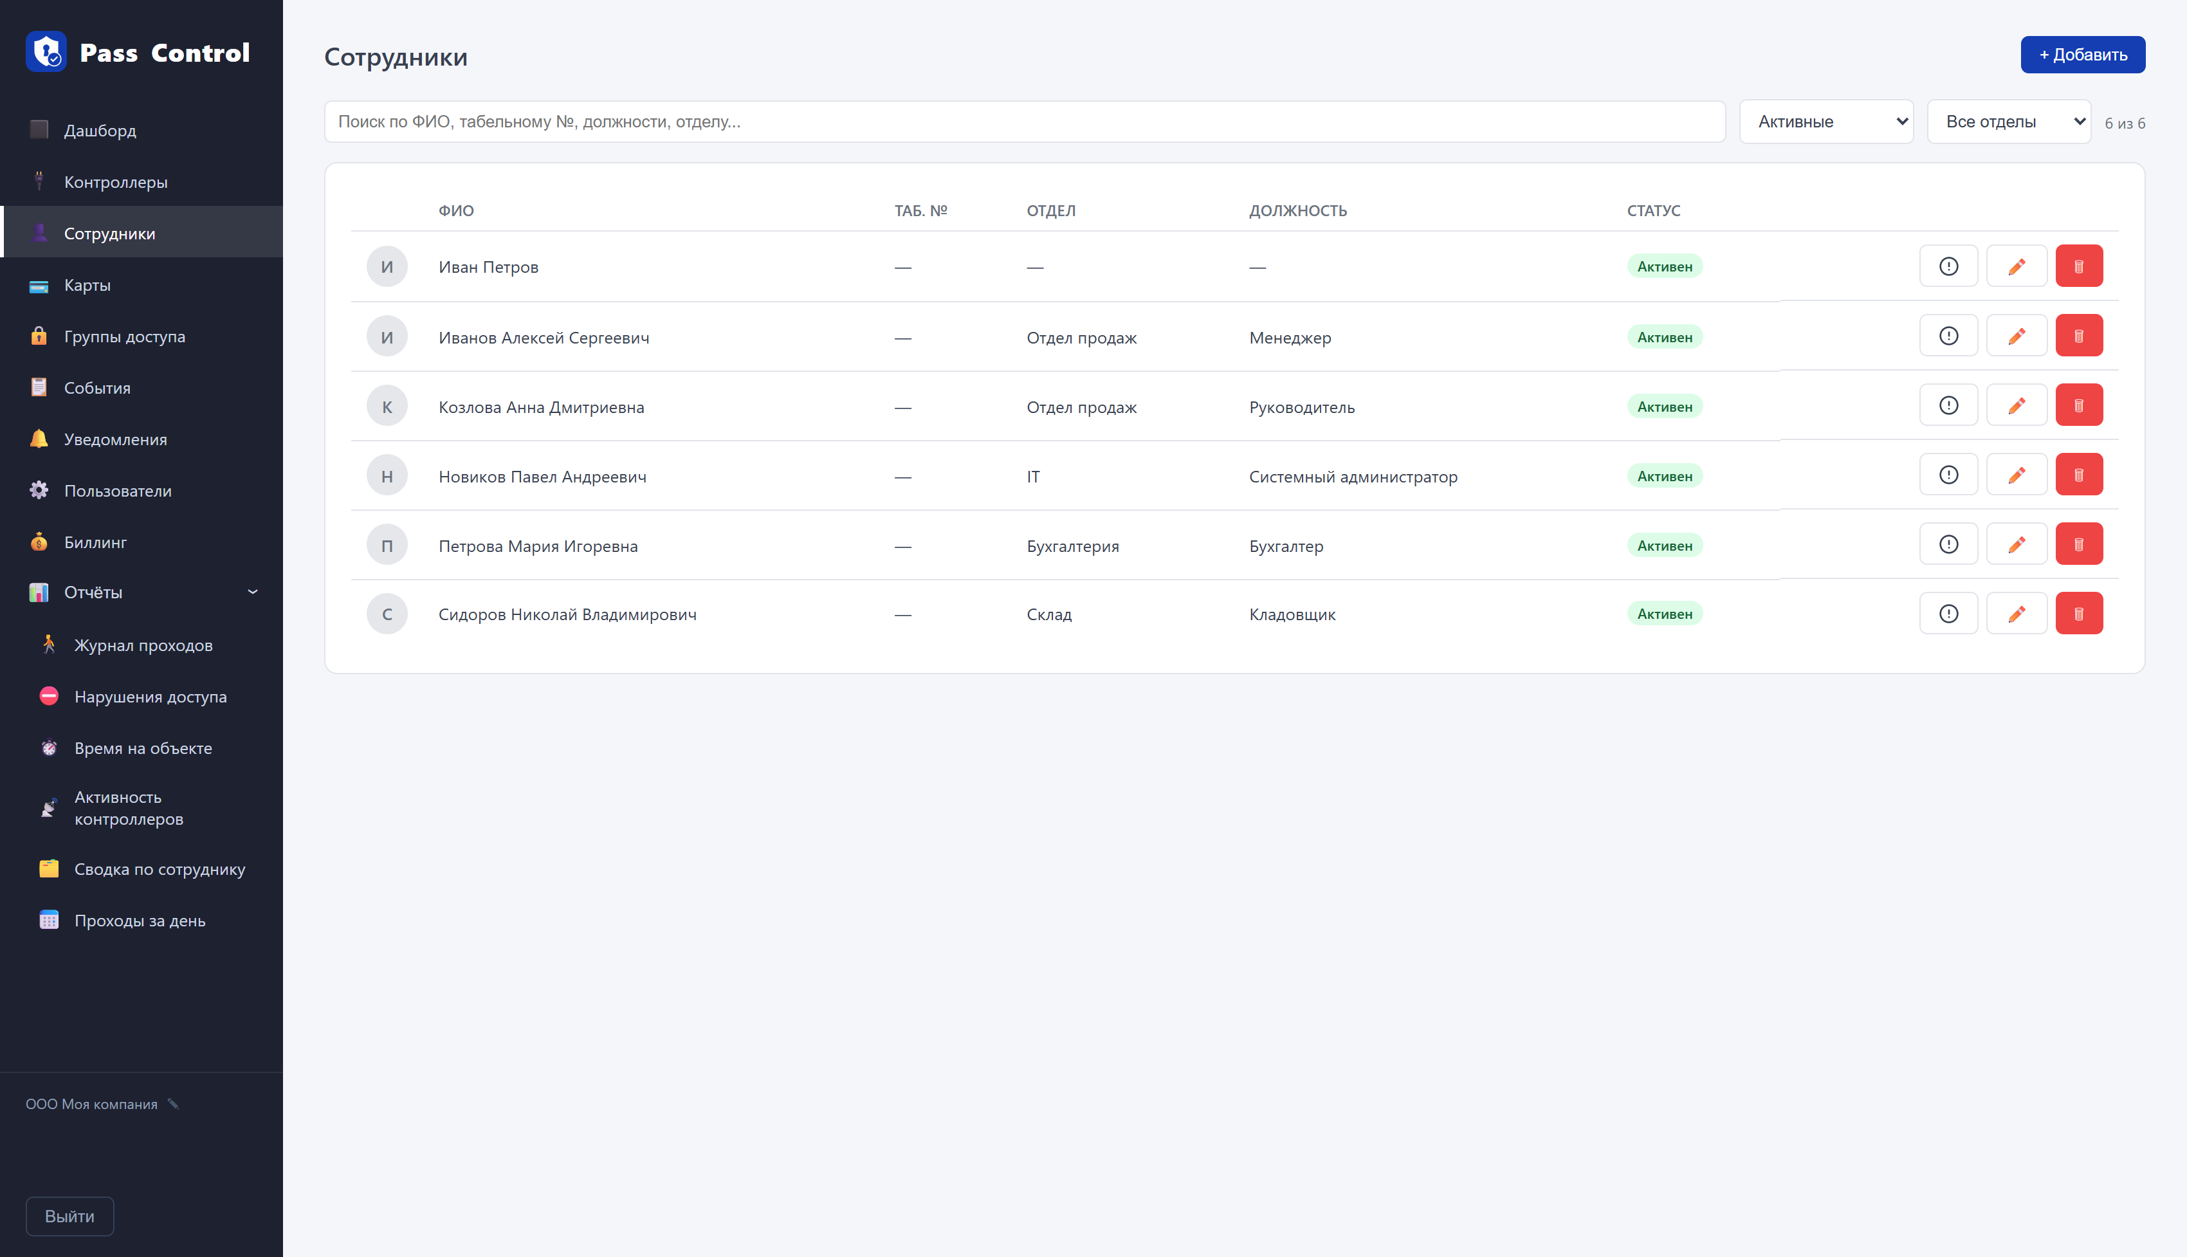Open Журнал проходов report
2187x1257 pixels.
tap(142, 645)
